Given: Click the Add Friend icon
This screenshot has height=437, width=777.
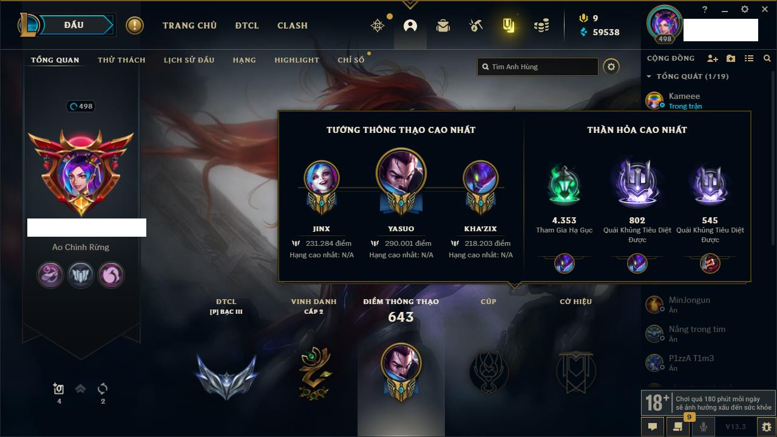Looking at the screenshot, I should (713, 58).
